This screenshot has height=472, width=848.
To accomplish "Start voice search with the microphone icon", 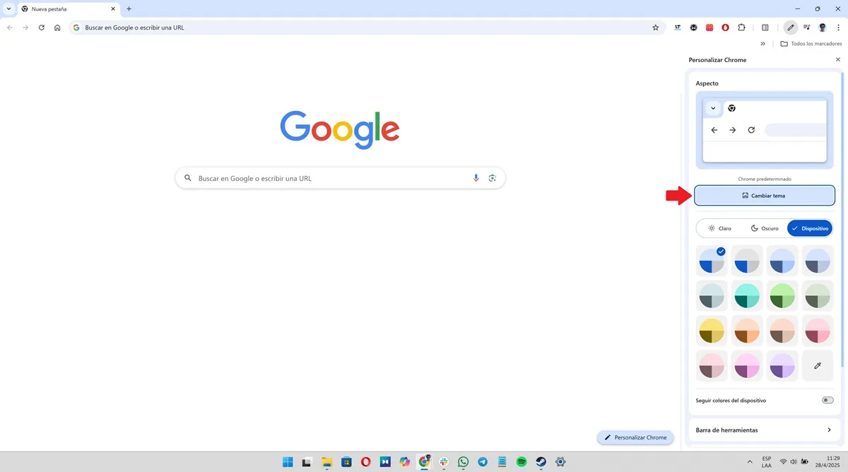I will [x=476, y=178].
